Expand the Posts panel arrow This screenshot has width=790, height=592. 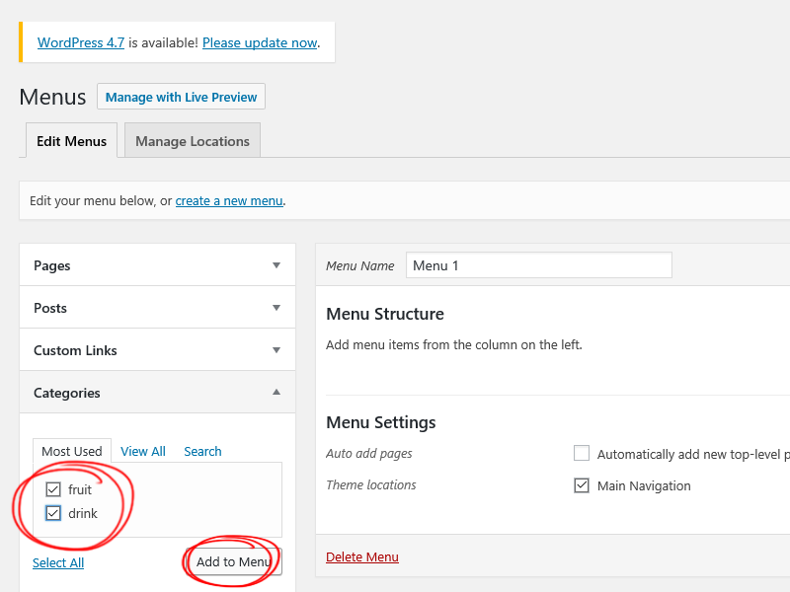tap(276, 308)
